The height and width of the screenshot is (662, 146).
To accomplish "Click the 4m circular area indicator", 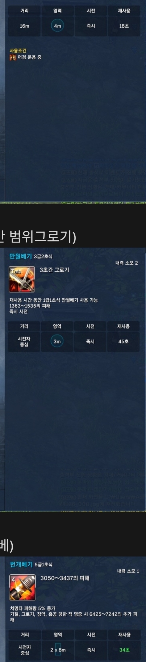I will click(x=57, y=26).
